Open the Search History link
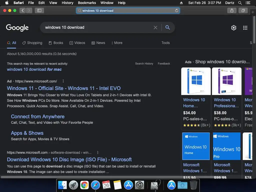This screenshot has height=192, width=256. point(144,63)
